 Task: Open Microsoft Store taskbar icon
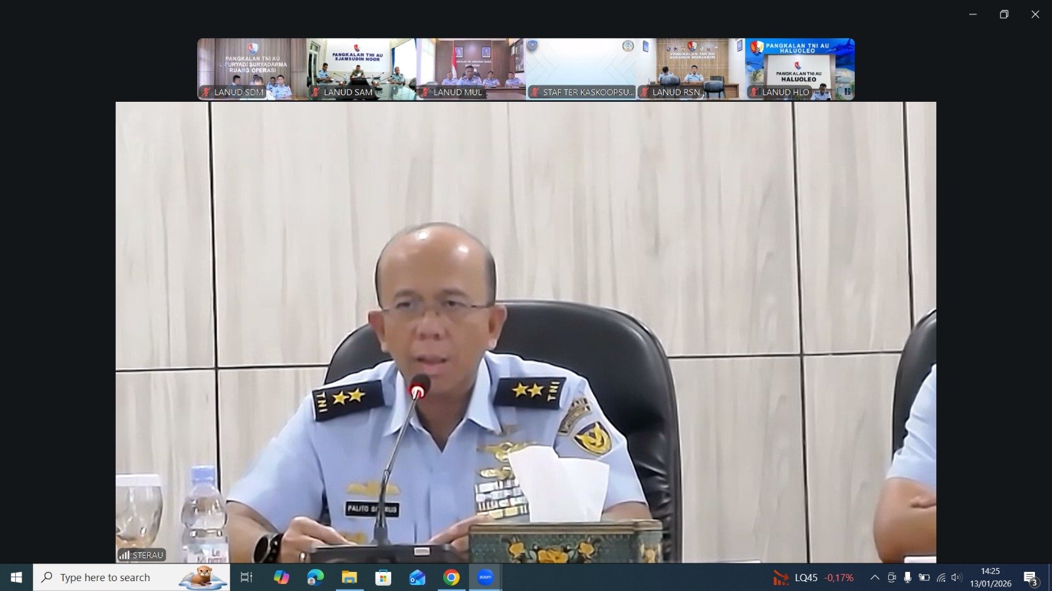click(383, 577)
